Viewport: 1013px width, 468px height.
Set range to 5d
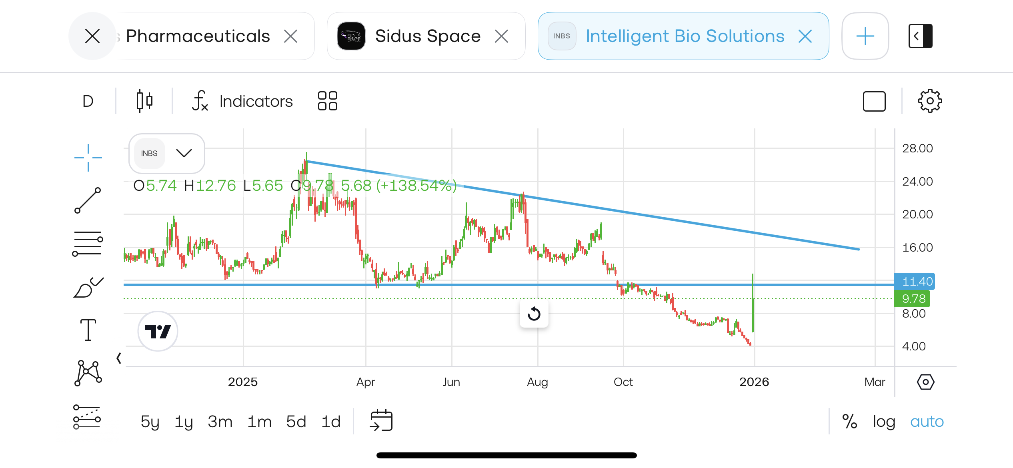point(296,422)
